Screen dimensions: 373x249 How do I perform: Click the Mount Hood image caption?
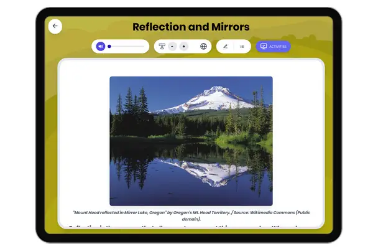click(191, 215)
